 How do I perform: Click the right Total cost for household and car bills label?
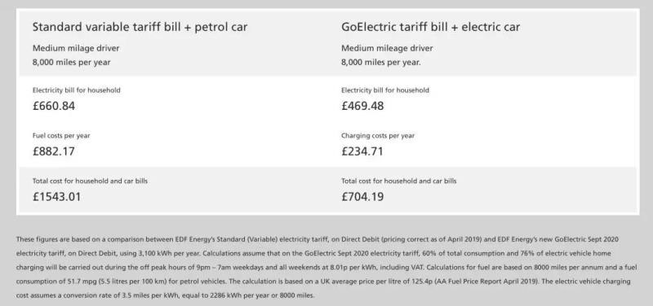(x=399, y=181)
